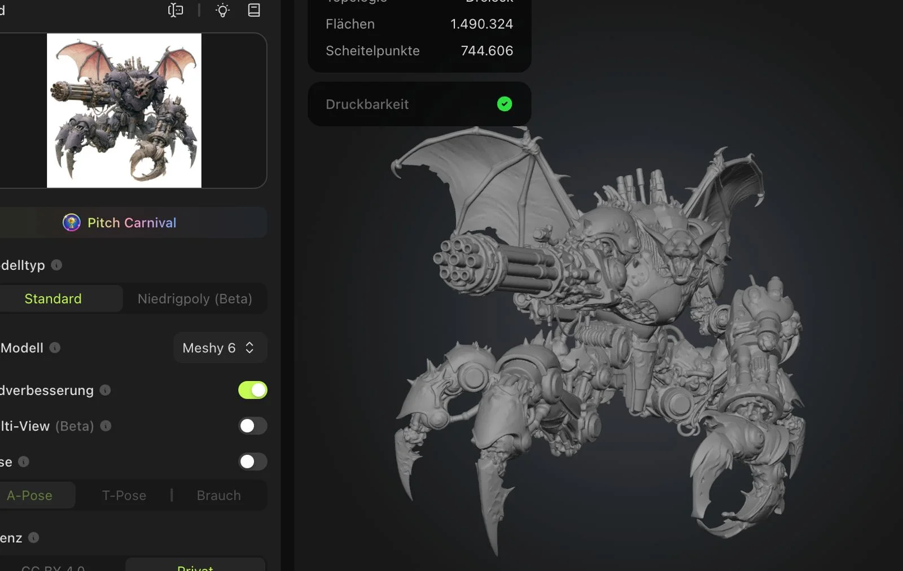Enable the Multi-View (Beta) toggle
Screen dimensions: 903x571
pos(252,426)
